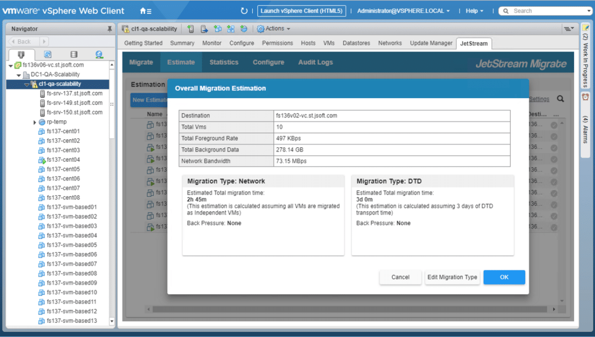Open the search options dropdown arrow
The width and height of the screenshot is (595, 337).
(589, 11)
